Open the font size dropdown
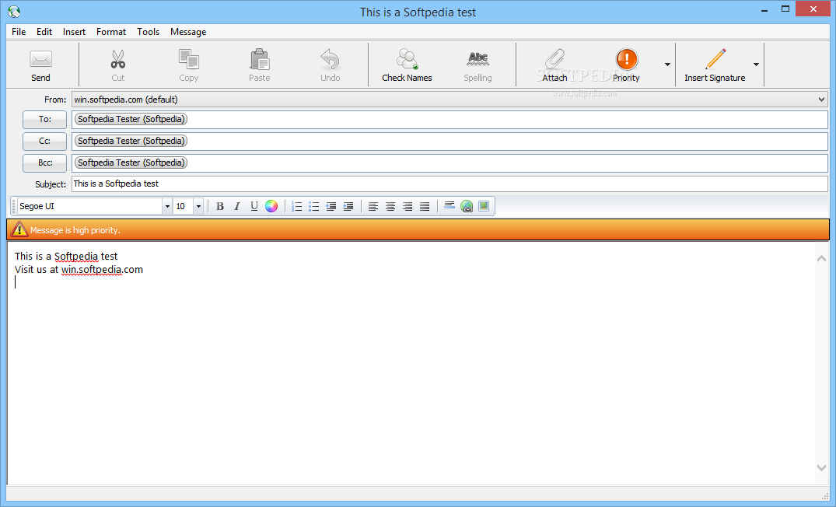Image resolution: width=836 pixels, height=507 pixels. (198, 206)
